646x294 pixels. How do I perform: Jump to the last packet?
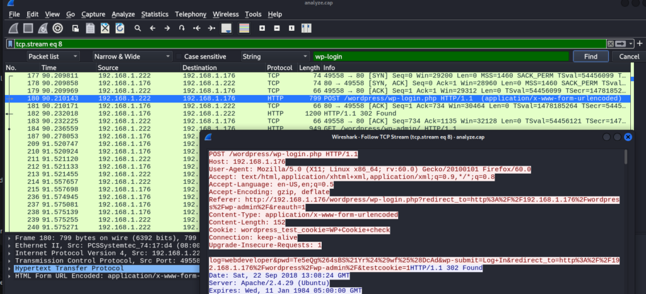pyautogui.click(x=211, y=28)
